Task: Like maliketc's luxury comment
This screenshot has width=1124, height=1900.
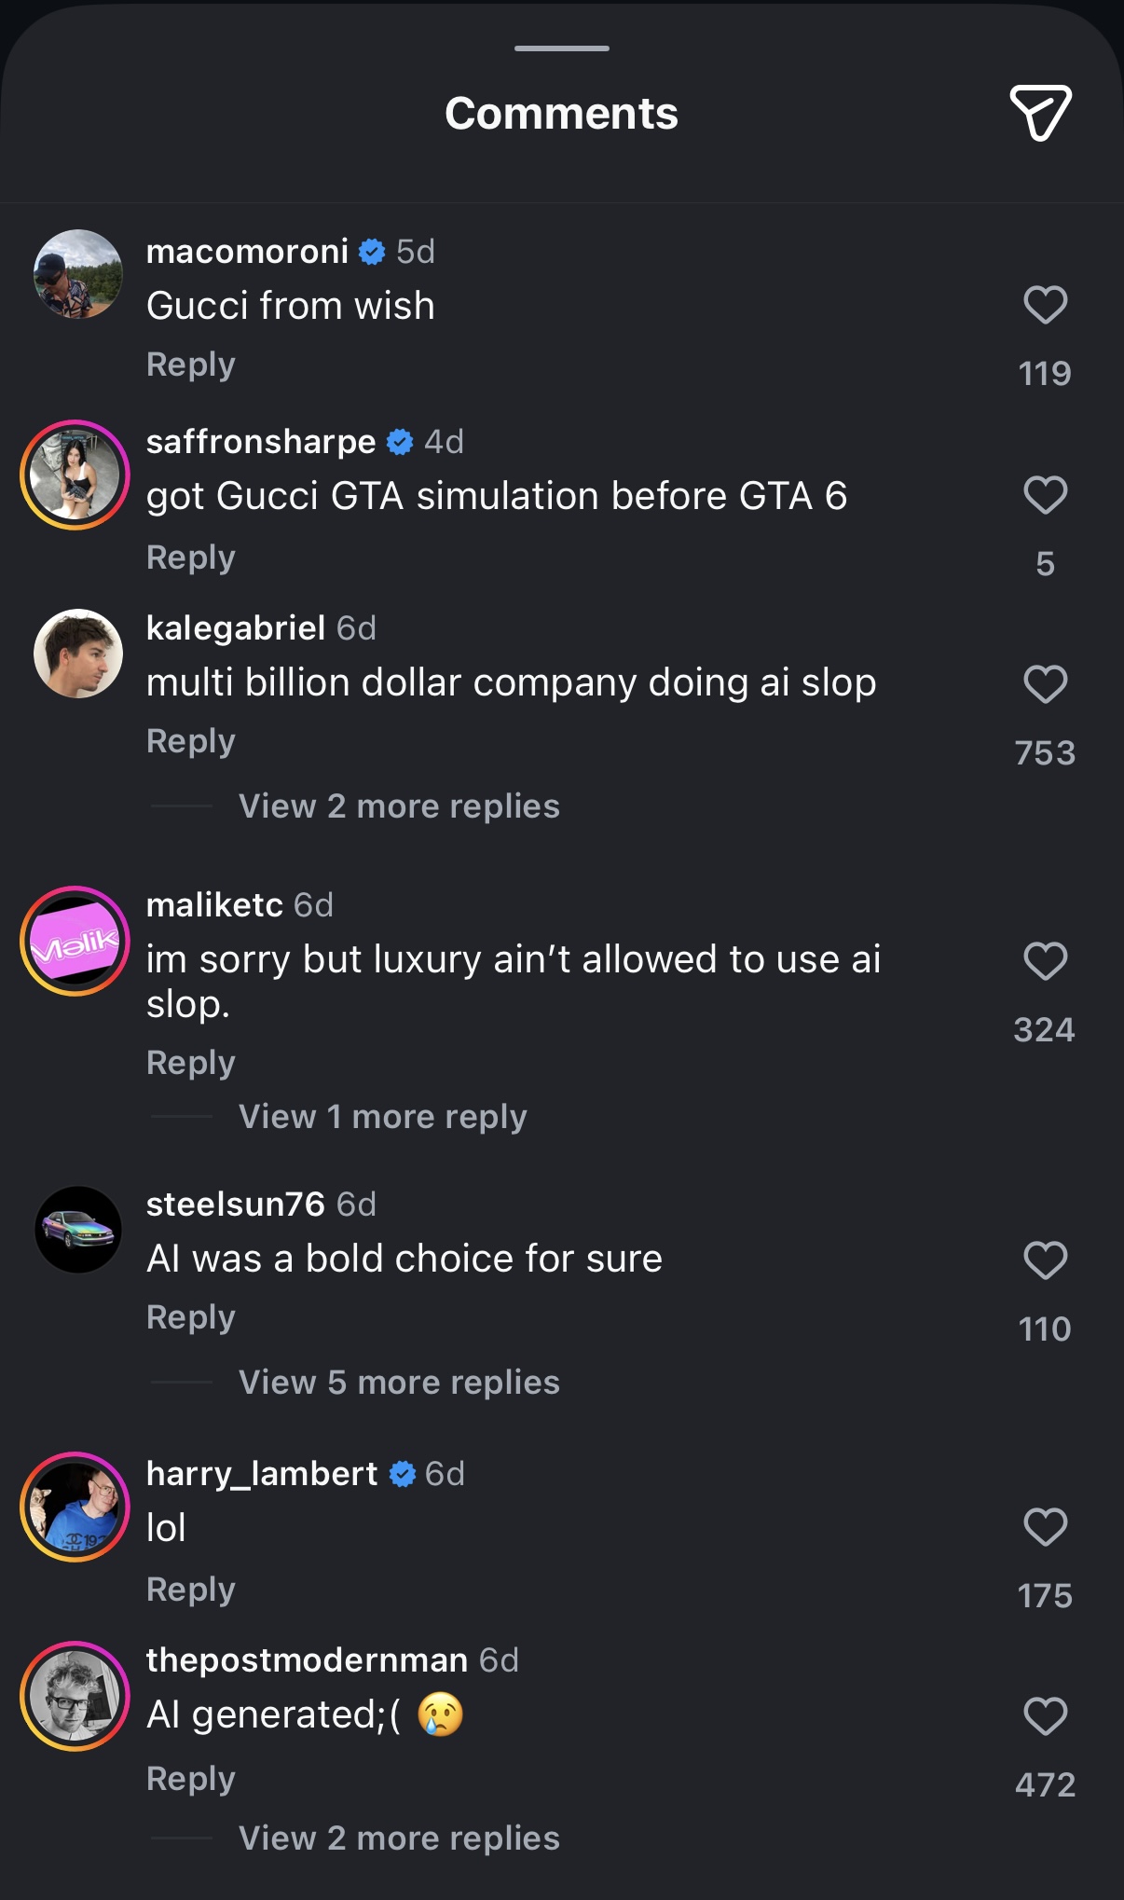Action: coord(1045,961)
